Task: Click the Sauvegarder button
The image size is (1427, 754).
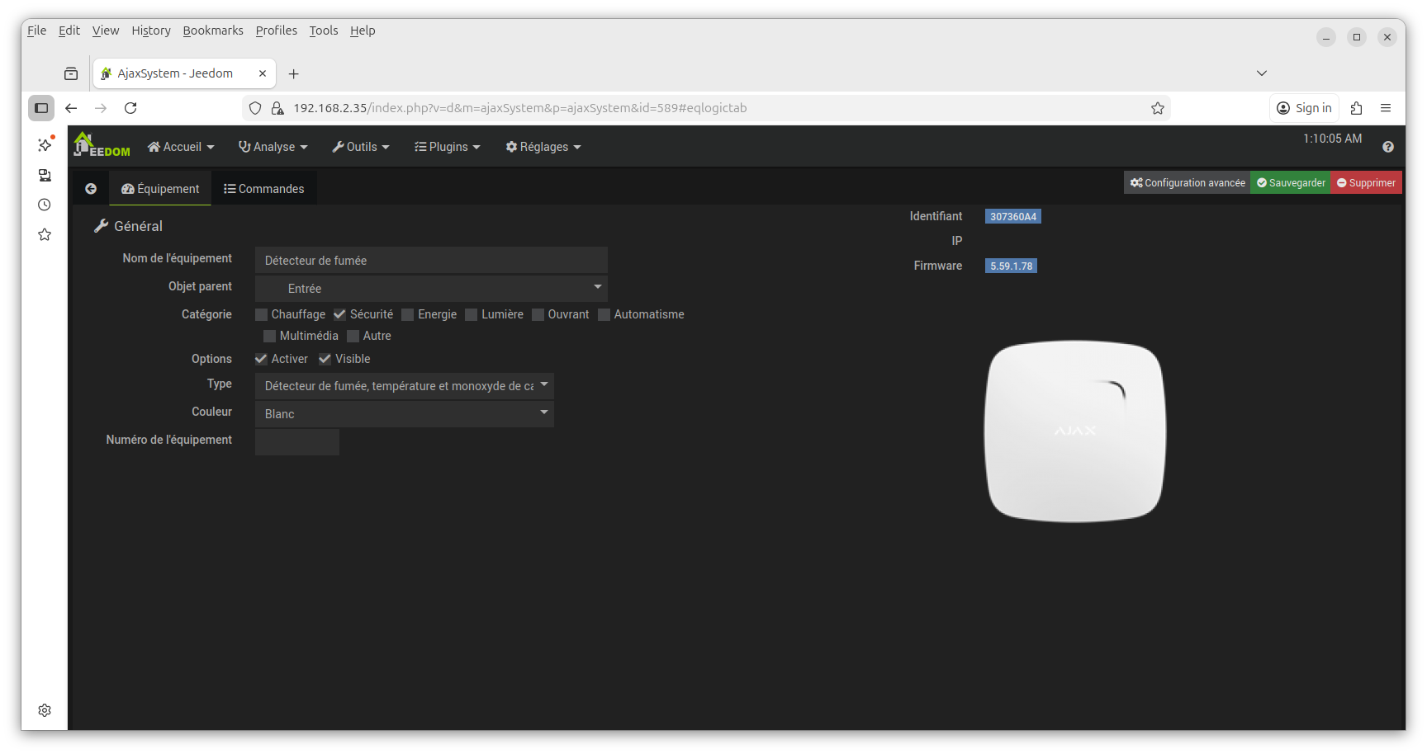Action: click(1290, 183)
